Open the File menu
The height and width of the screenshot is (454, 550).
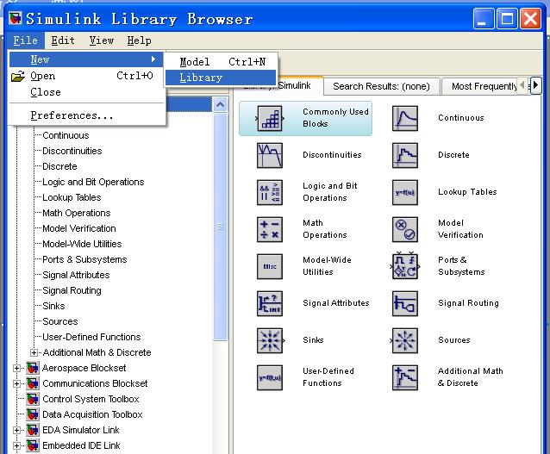coord(25,40)
